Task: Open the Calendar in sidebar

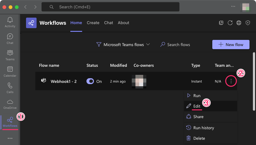Action: click(10, 71)
